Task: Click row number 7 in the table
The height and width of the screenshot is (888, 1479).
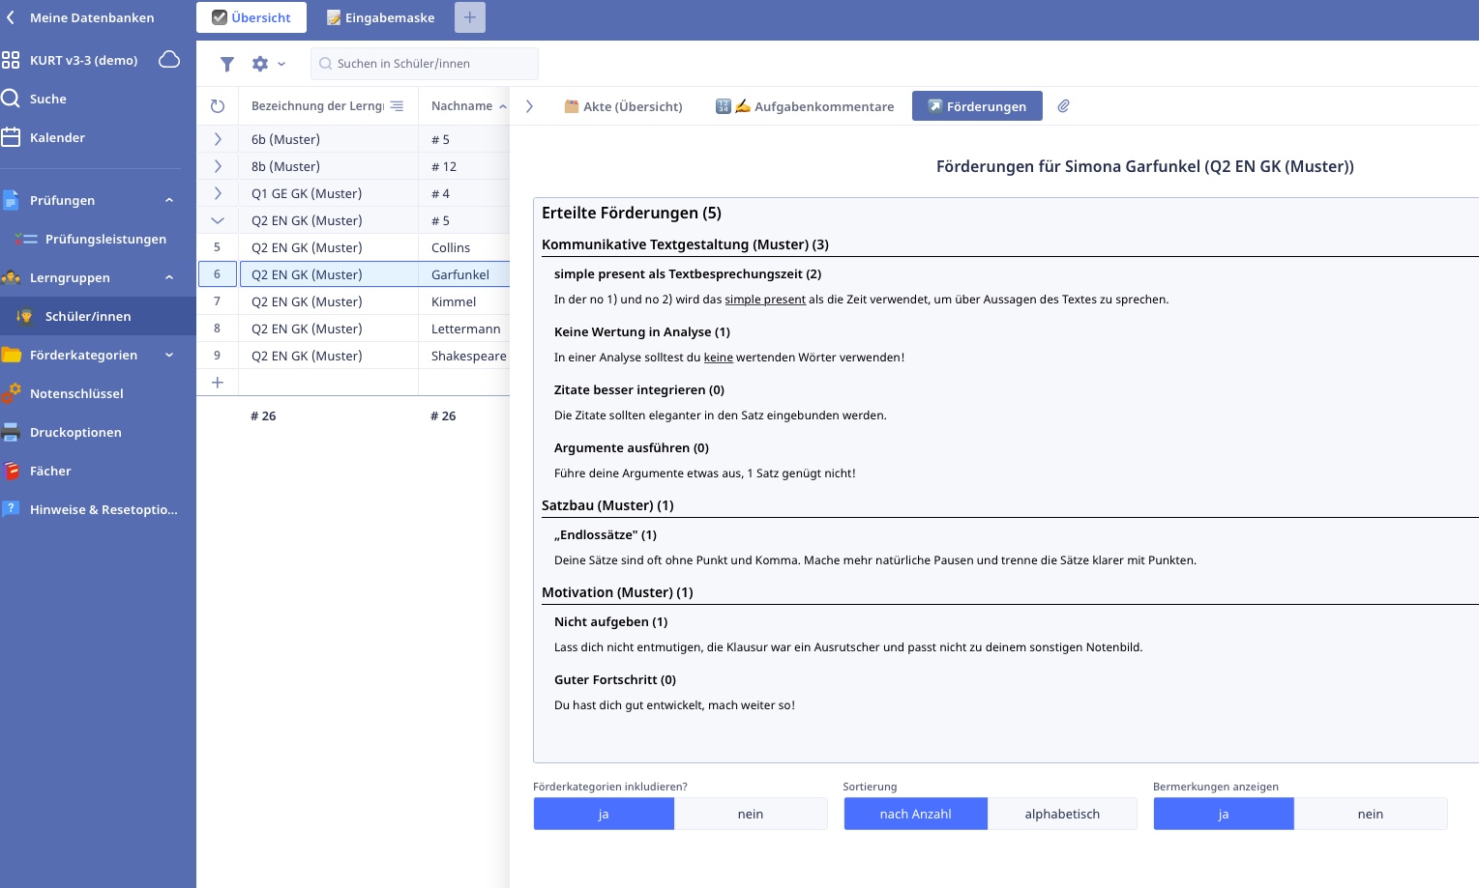Action: (217, 301)
